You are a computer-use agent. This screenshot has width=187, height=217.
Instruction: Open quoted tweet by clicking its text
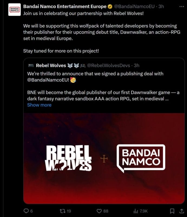click(x=103, y=95)
